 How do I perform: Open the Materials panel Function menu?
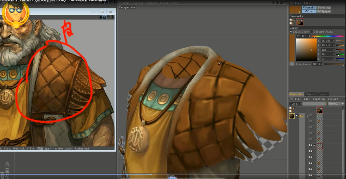pyautogui.click(x=319, y=99)
